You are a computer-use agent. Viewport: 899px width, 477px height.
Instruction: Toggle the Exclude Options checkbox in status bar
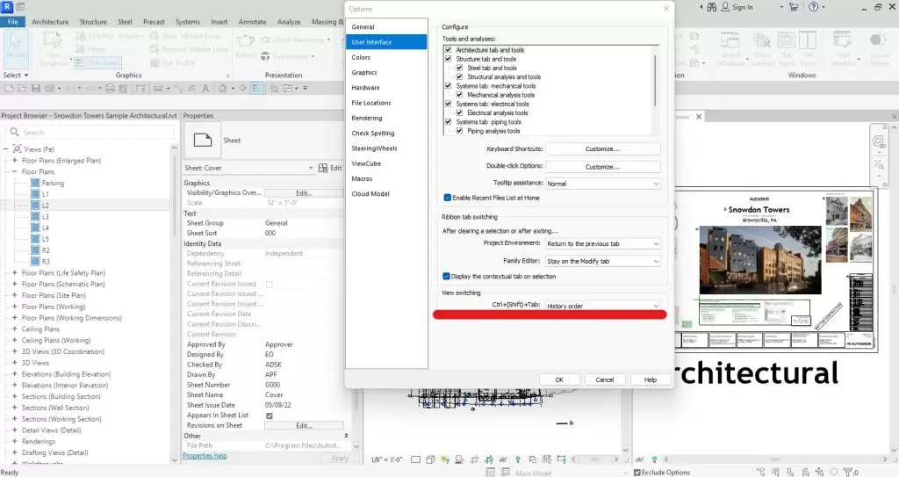637,472
